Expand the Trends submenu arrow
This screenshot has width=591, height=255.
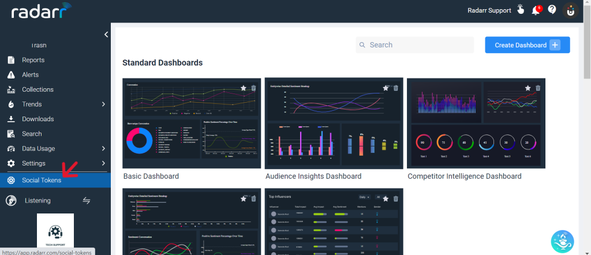[x=103, y=104]
